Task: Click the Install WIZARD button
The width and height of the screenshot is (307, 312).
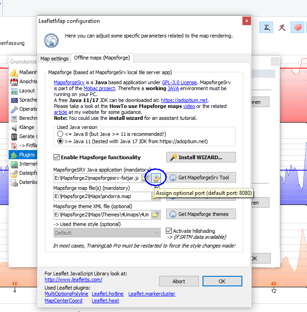Action: 201,157
